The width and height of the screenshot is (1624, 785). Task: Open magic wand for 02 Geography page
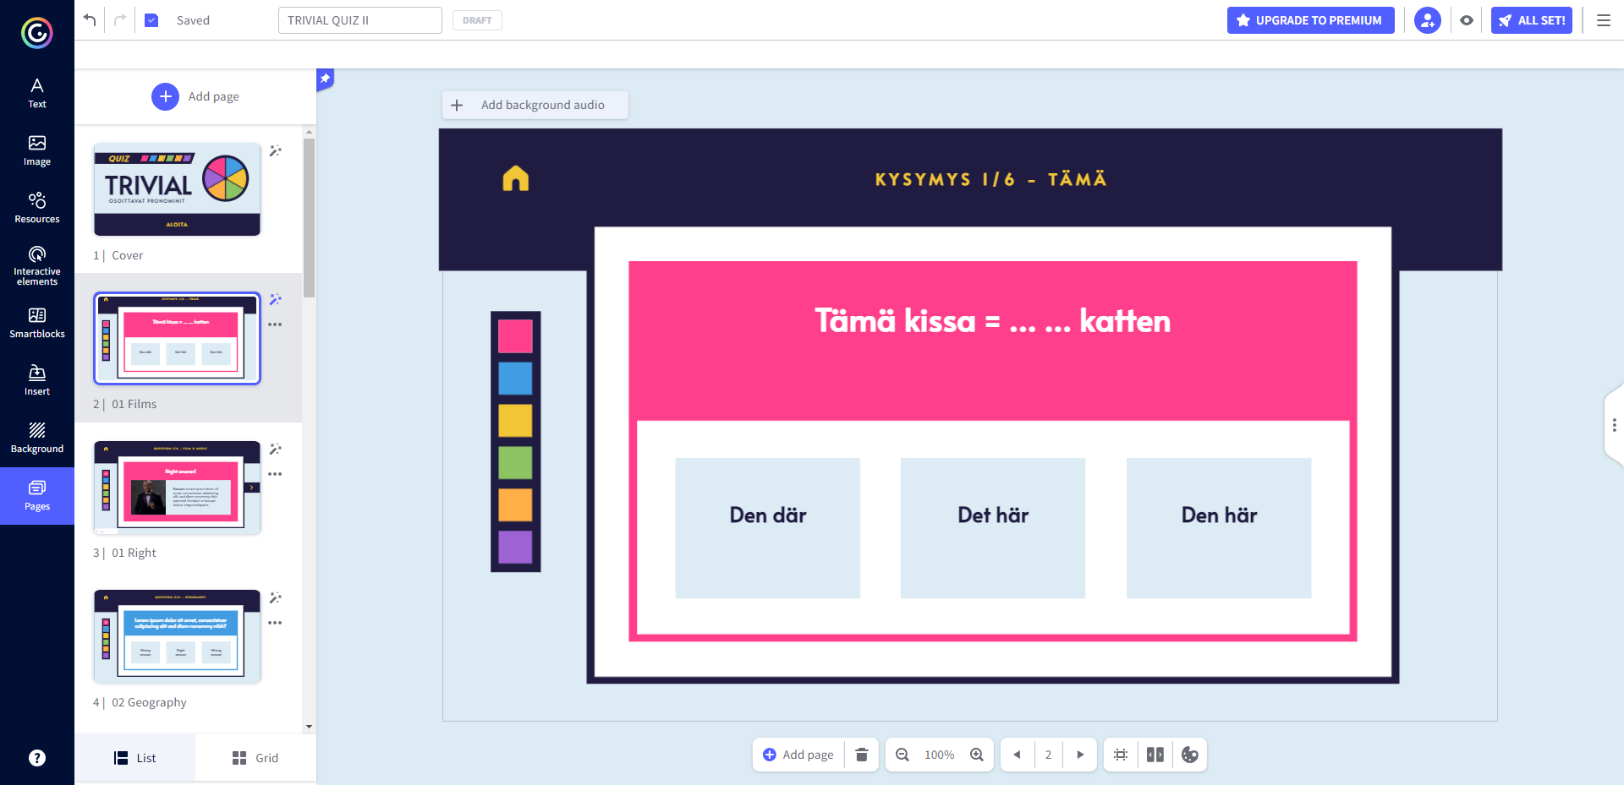(276, 597)
